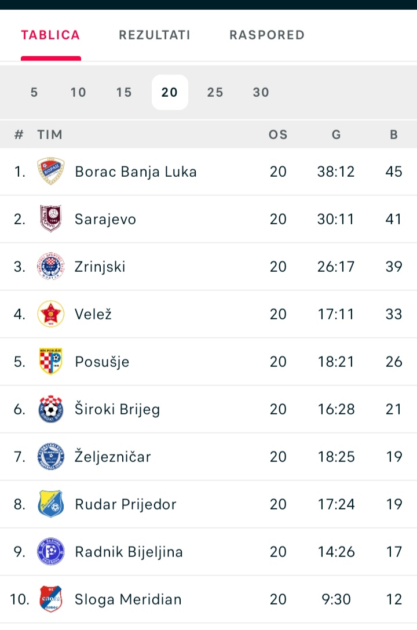Open the Sloga Meridian team name
This screenshot has width=417, height=630.
click(x=128, y=599)
